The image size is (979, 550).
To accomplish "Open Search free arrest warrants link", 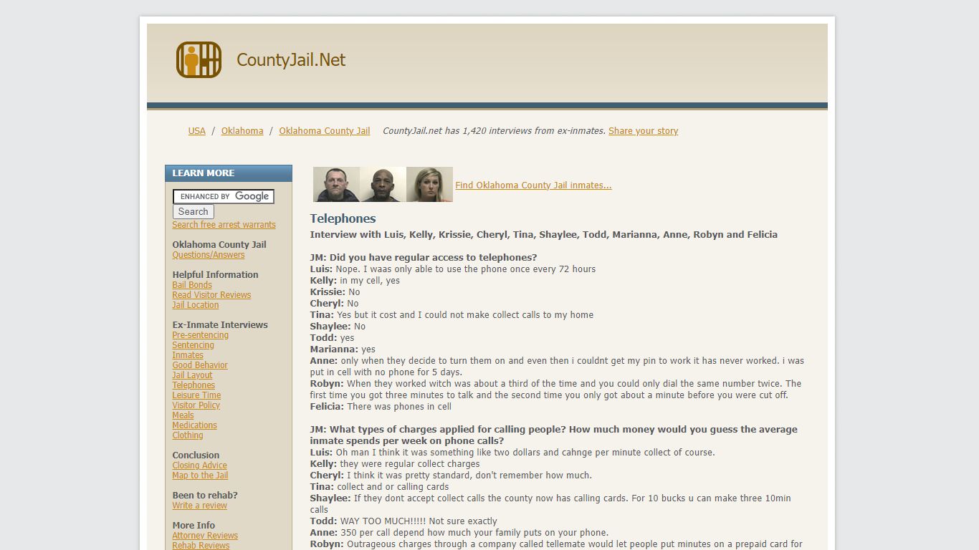I will coord(224,225).
